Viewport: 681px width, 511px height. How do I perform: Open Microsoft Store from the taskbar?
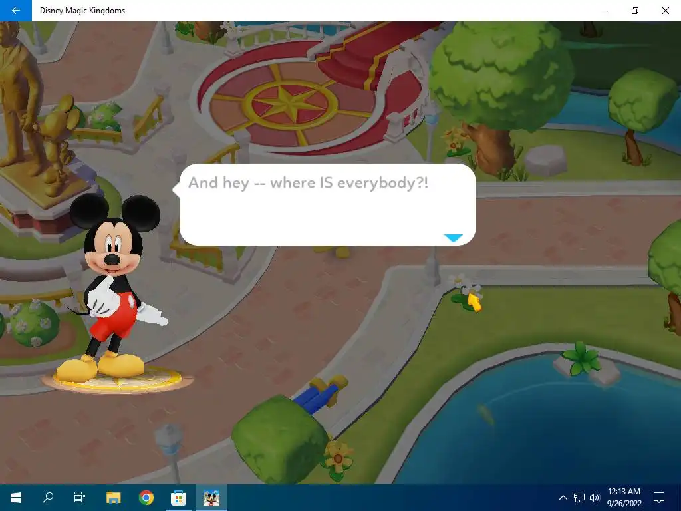[x=178, y=498]
